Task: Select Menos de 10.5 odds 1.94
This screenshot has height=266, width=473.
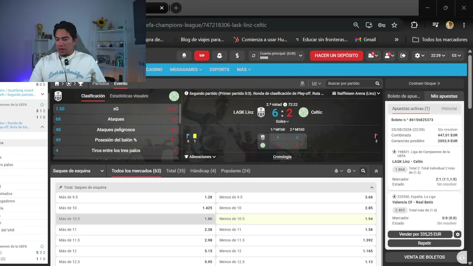Action: [x=296, y=219]
